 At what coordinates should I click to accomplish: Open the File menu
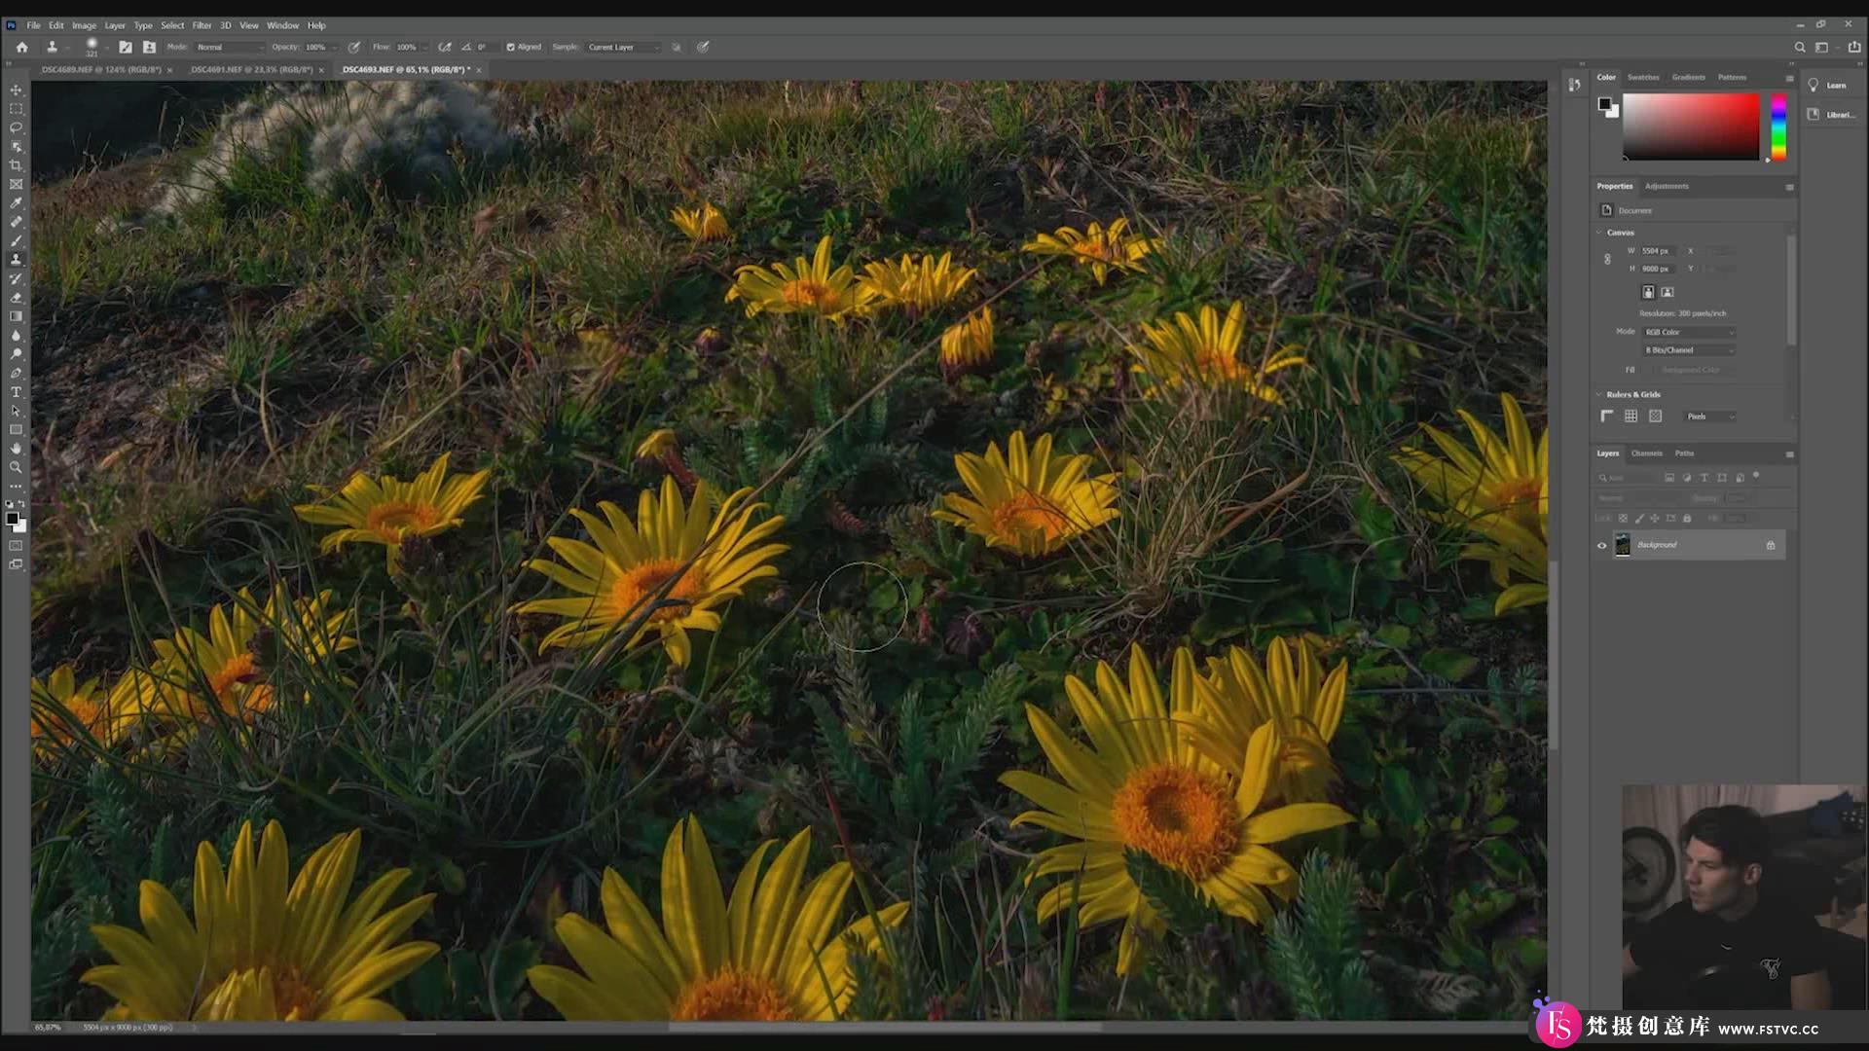(x=33, y=25)
